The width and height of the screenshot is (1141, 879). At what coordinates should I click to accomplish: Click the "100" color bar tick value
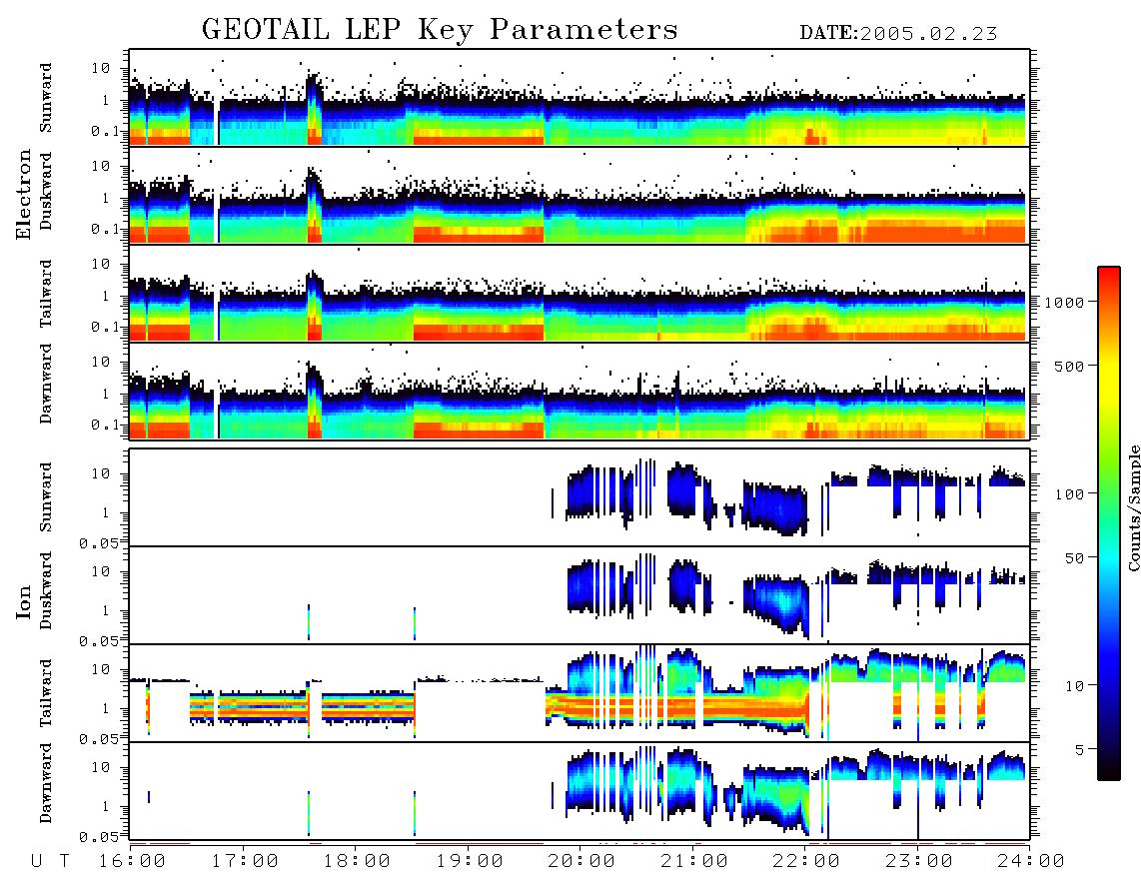(x=1070, y=494)
